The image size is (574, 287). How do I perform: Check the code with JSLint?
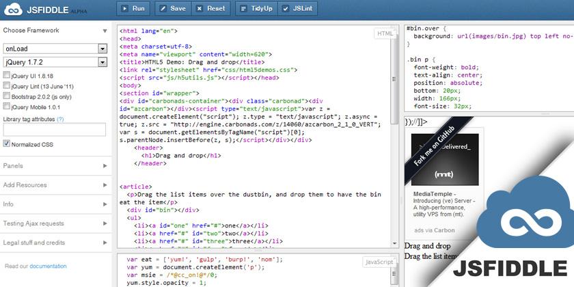(298, 9)
